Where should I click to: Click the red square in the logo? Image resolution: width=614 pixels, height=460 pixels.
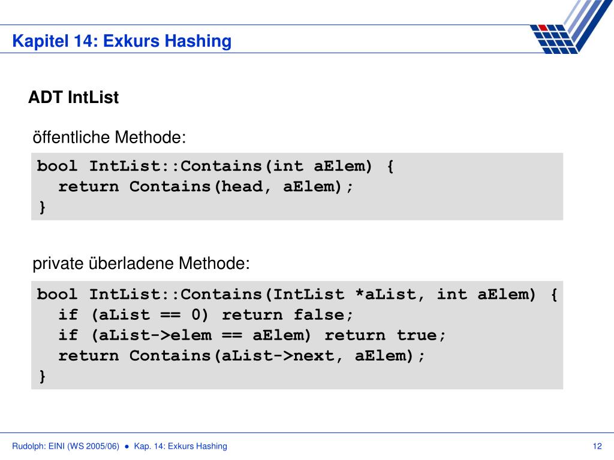[543, 28]
